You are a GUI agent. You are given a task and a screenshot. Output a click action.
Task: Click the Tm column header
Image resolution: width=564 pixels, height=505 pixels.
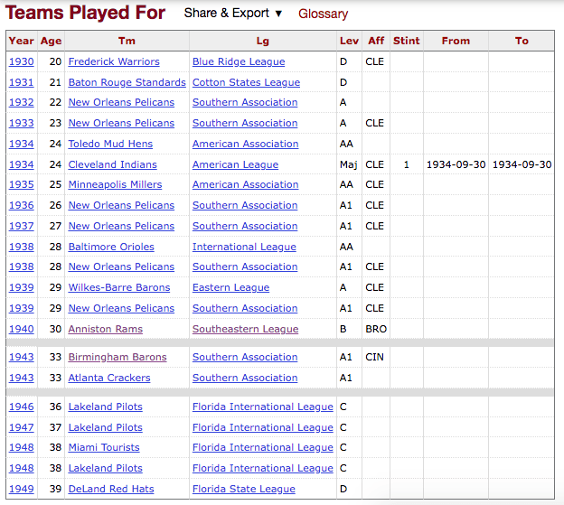tap(127, 41)
